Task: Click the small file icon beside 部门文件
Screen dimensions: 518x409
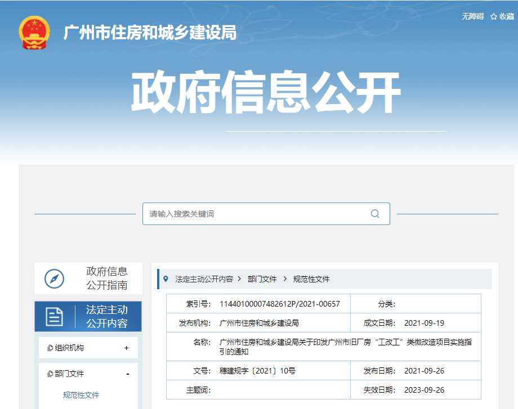Action: [x=50, y=374]
